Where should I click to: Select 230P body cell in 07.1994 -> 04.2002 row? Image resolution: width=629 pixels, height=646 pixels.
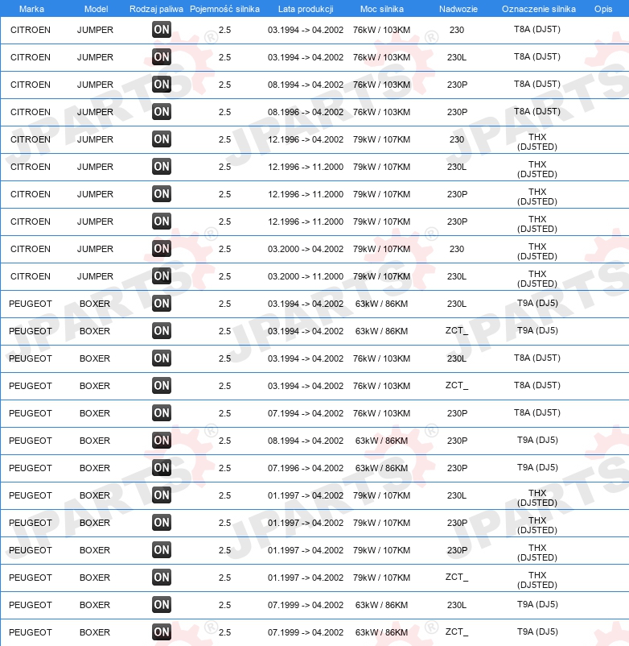pos(457,413)
